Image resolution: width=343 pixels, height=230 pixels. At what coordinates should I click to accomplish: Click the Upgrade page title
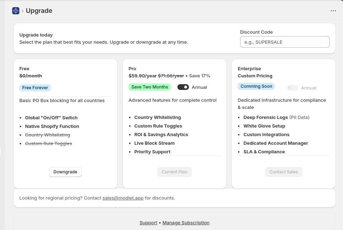click(39, 11)
